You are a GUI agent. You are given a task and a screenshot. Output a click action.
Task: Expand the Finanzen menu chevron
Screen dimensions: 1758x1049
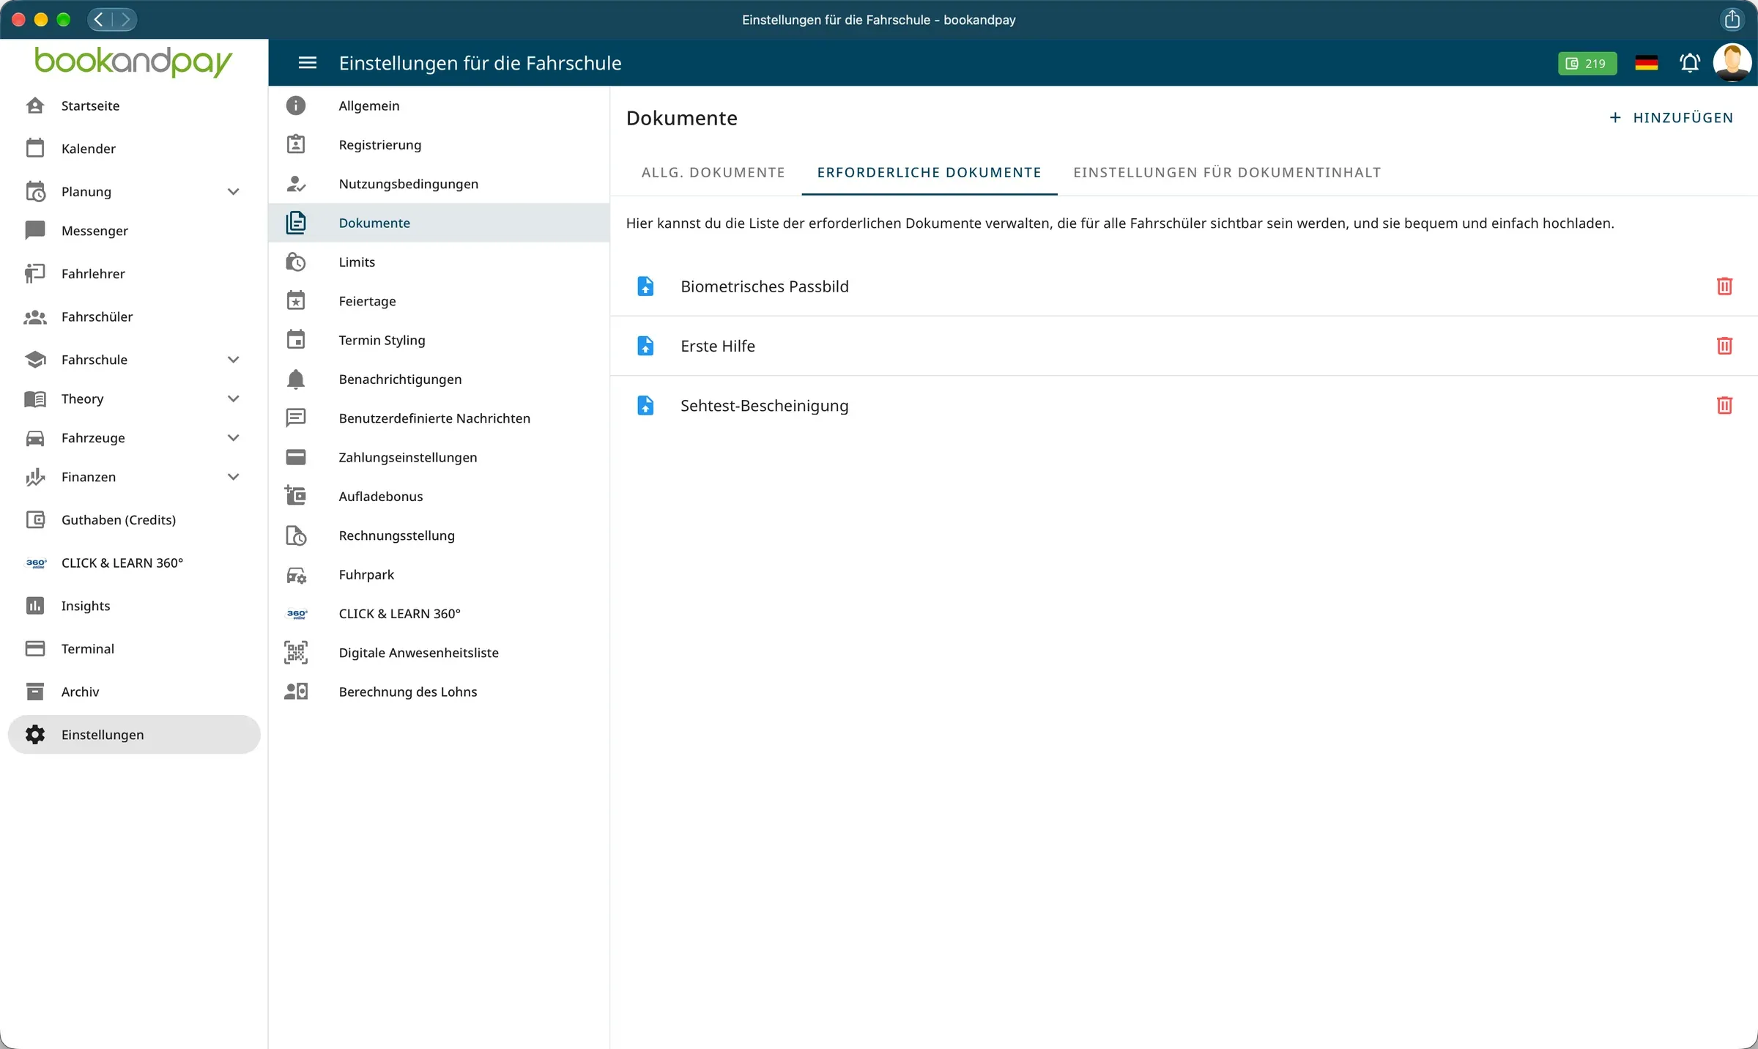coord(234,477)
